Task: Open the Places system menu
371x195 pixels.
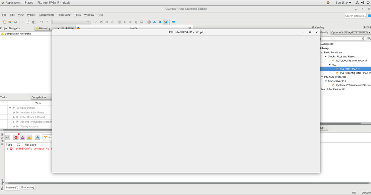Action: pyautogui.click(x=29, y=3)
